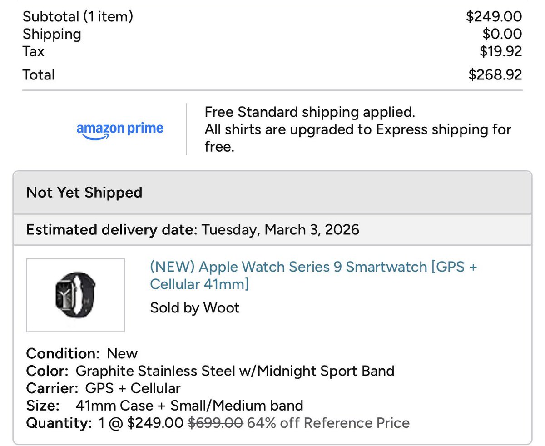The image size is (545, 446).
Task: Click the struck-through $699.00 reference price
Action: tap(216, 423)
